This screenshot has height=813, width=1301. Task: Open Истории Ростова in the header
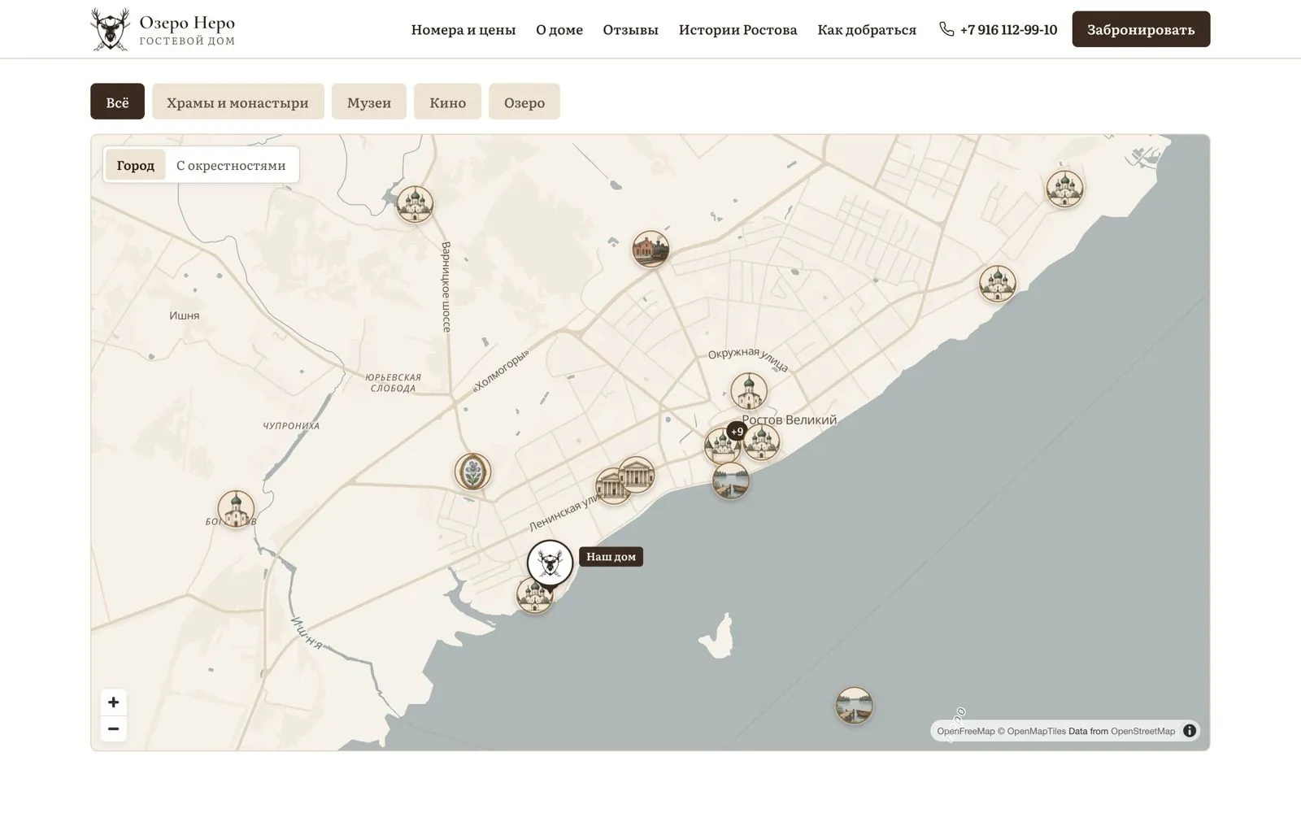738,30
